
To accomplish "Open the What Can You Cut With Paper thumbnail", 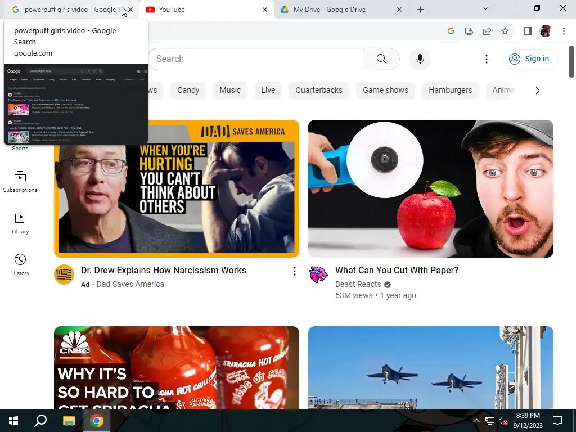I will point(430,188).
